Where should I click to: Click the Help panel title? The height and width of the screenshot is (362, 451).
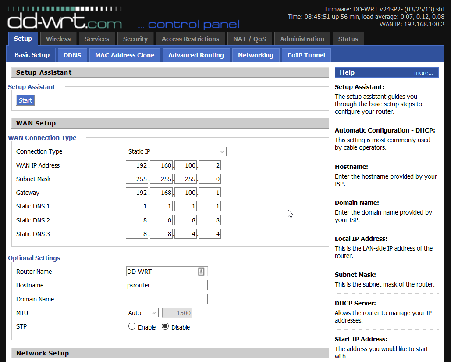point(347,72)
